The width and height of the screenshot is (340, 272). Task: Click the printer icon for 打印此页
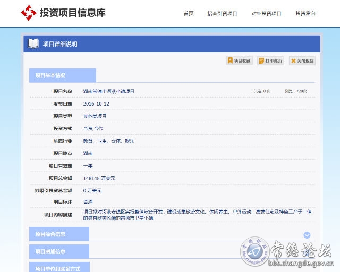click(261, 61)
